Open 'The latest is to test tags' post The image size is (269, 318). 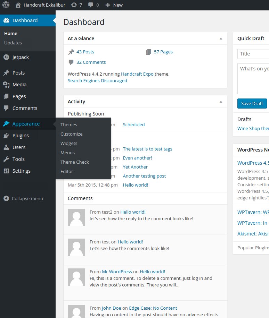[x=147, y=149]
